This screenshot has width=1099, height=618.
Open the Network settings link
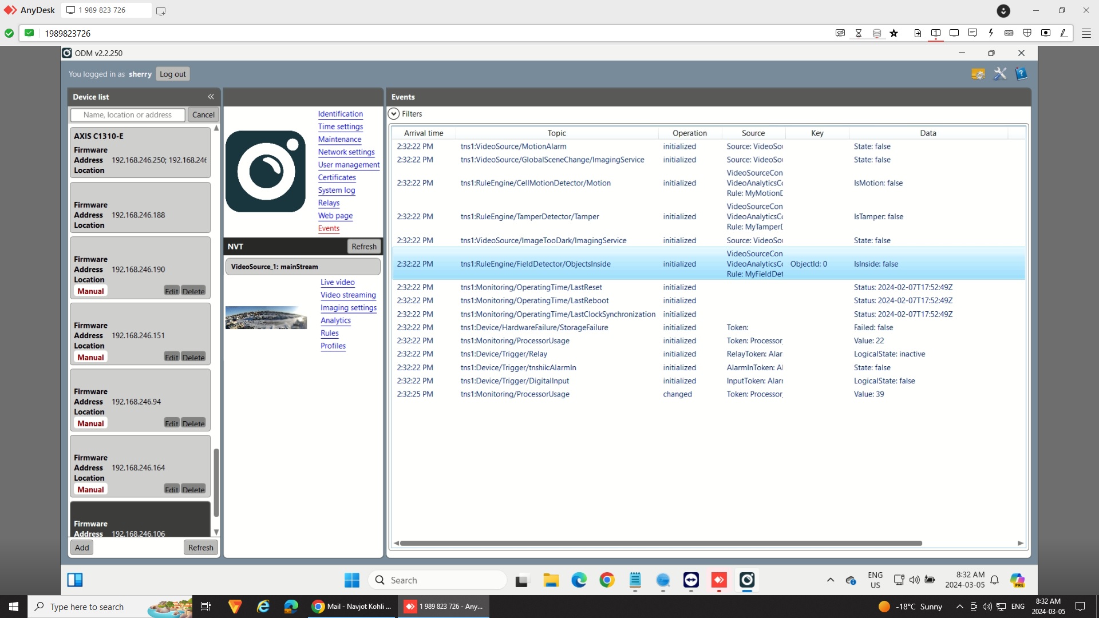coord(346,152)
